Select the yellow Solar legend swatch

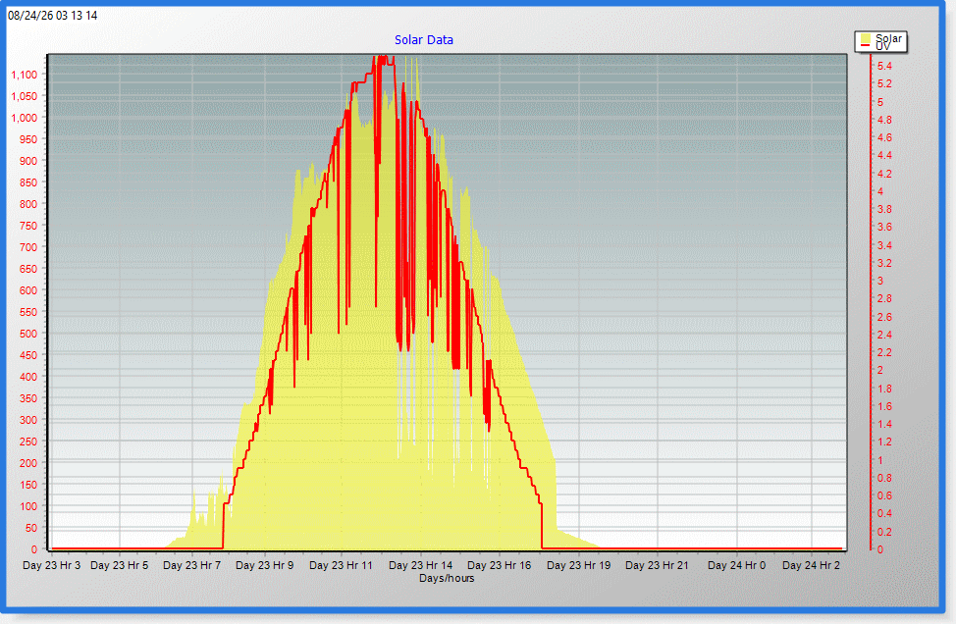866,38
